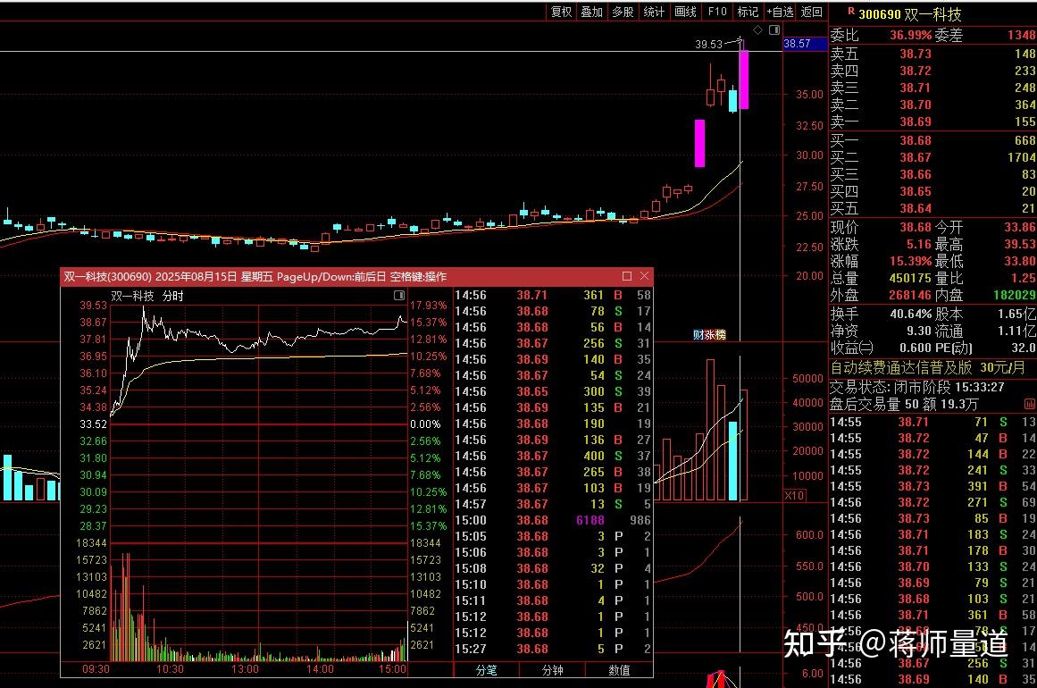Image resolution: width=1037 pixels, height=688 pixels.
Task: Click the 标记 mark button
Action: (x=748, y=12)
